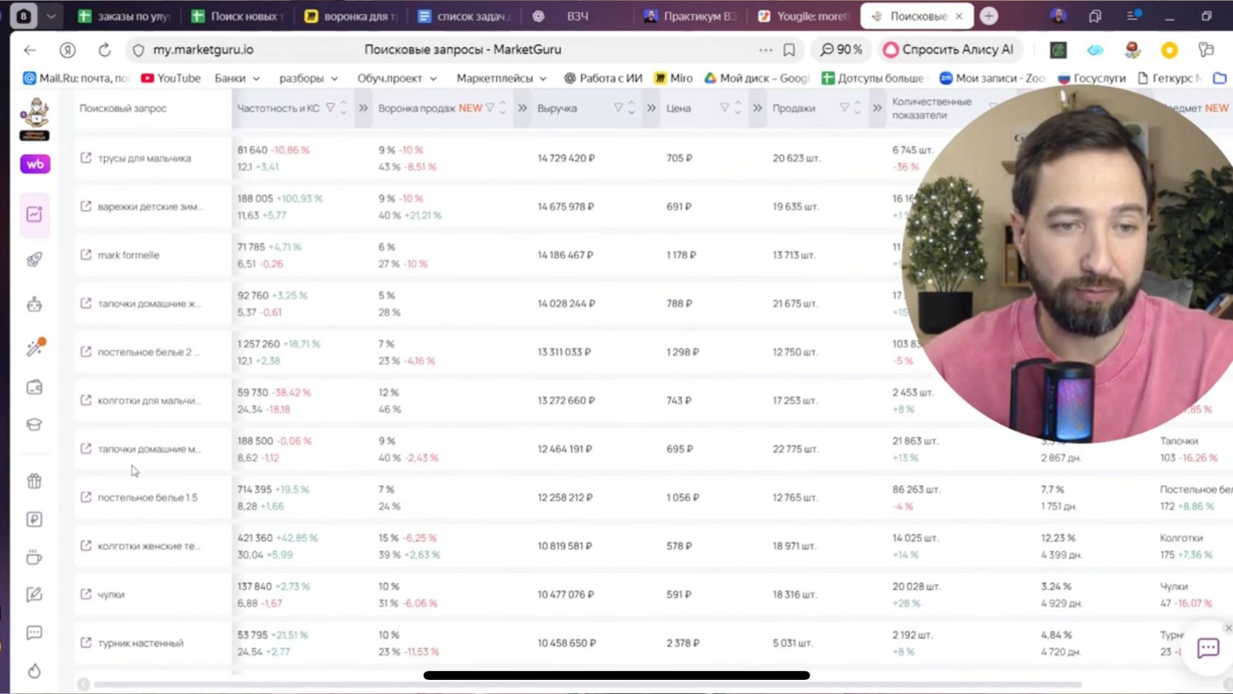Open the chat bubble sidebar icon
Image resolution: width=1233 pixels, height=694 pixels.
point(35,633)
